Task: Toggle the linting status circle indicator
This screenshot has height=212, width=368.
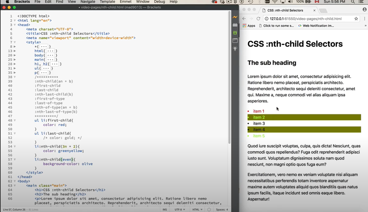Action: pos(209,209)
